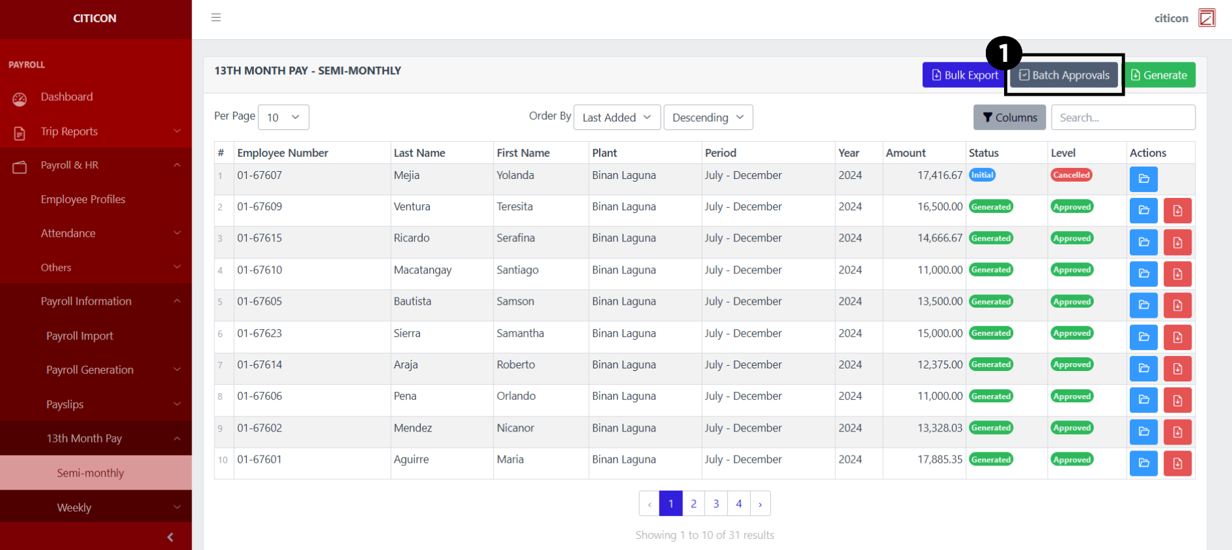Open the Last Added order dropdown
The height and width of the screenshot is (550, 1232).
(616, 117)
